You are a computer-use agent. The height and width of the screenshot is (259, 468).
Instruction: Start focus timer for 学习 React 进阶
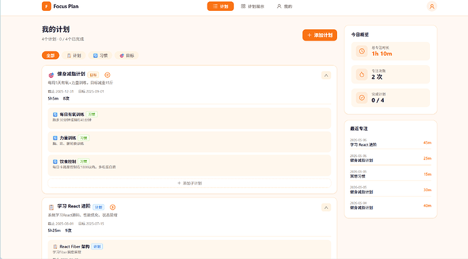[113, 207]
